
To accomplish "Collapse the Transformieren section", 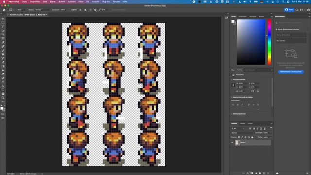I will (232, 80).
